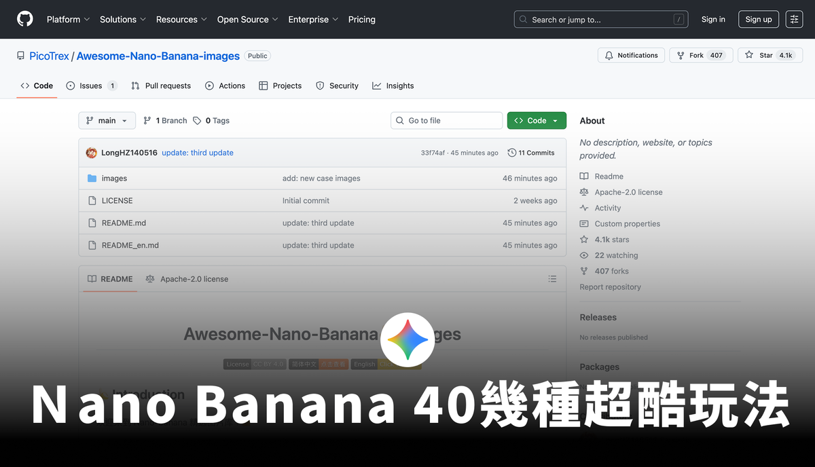Open the latest commit message 'update: third update'
Screen dimensions: 815x467
(x=198, y=153)
